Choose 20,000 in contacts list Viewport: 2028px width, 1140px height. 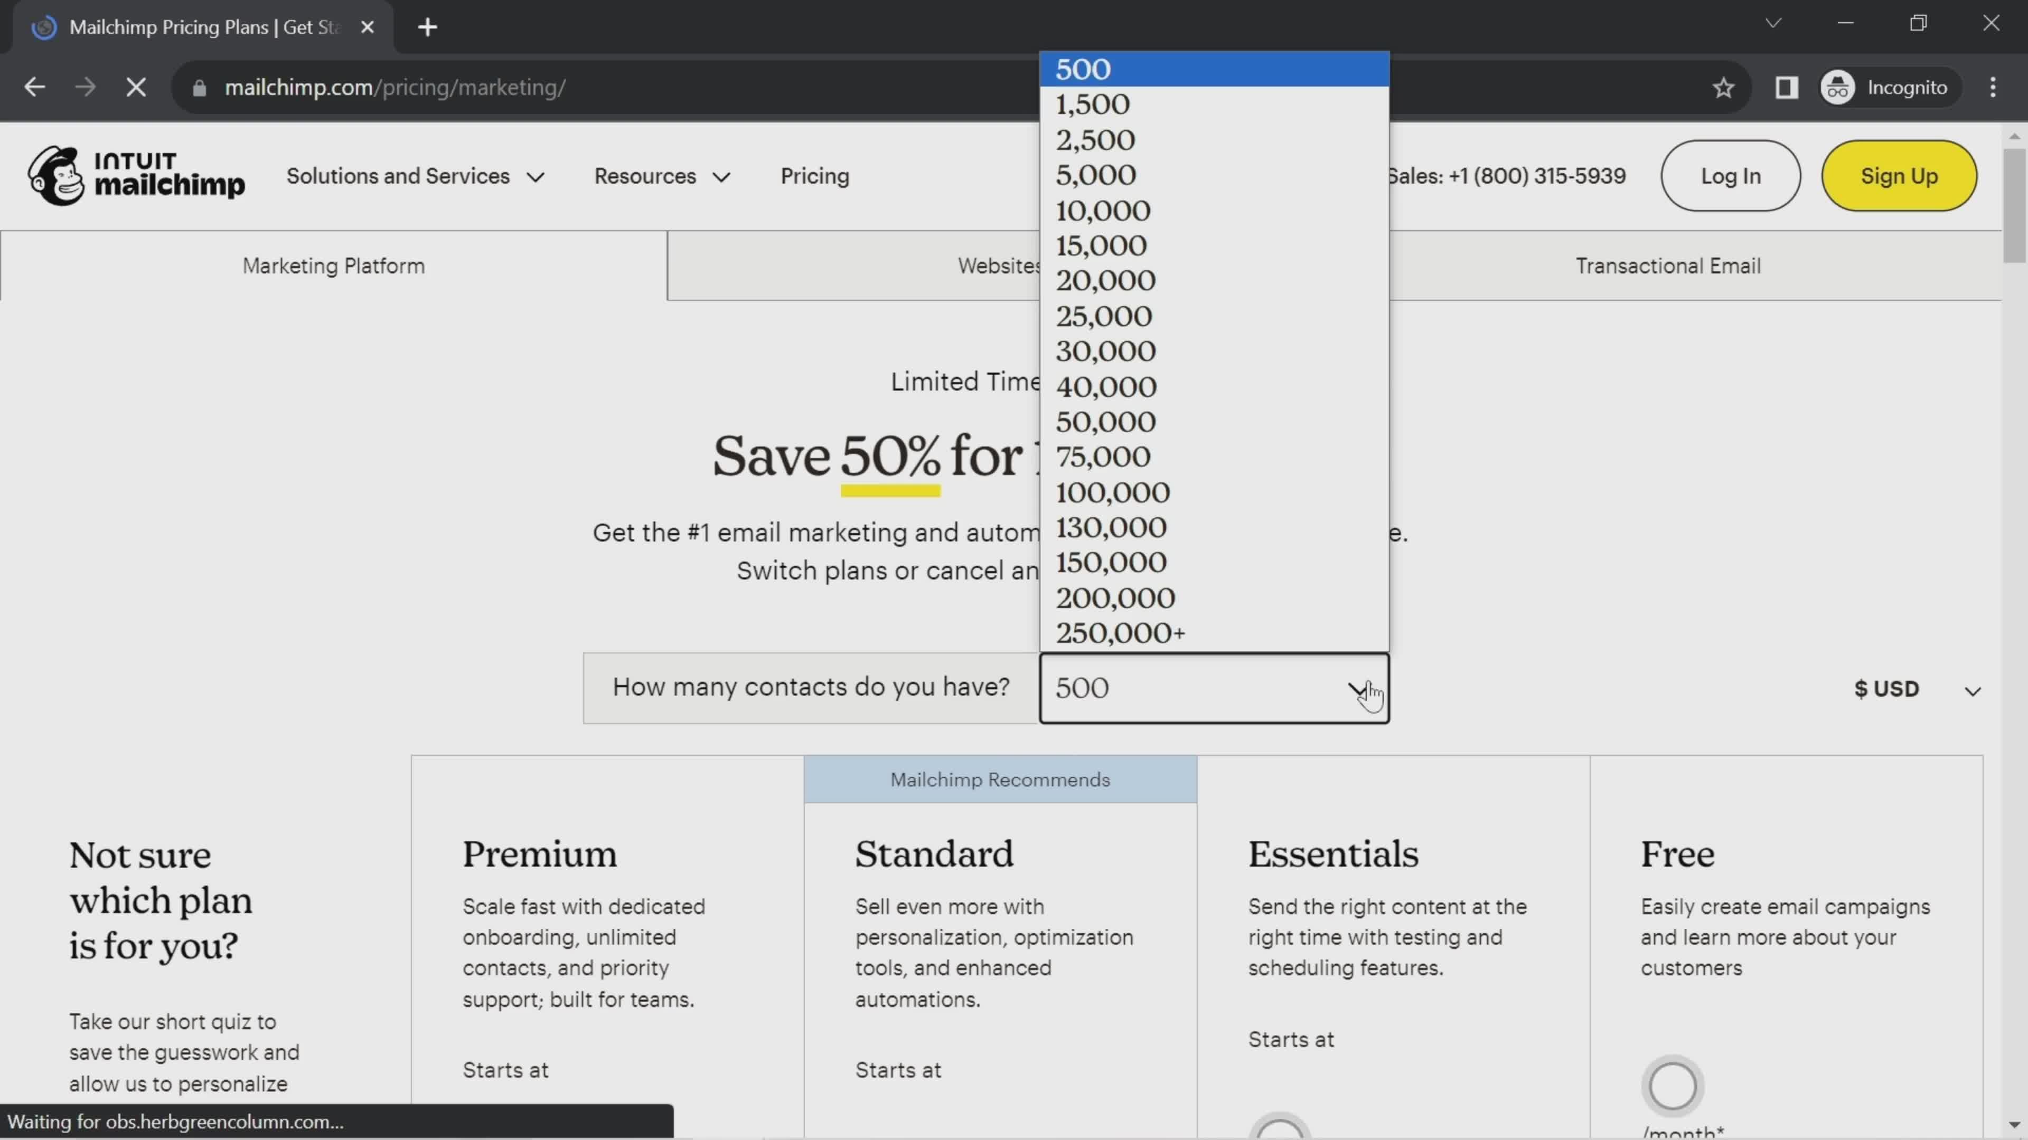[x=1214, y=281]
